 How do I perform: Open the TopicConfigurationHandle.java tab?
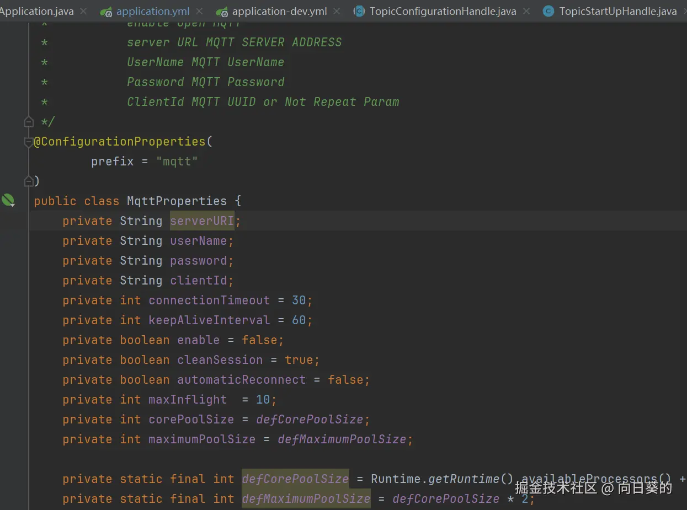pos(443,11)
